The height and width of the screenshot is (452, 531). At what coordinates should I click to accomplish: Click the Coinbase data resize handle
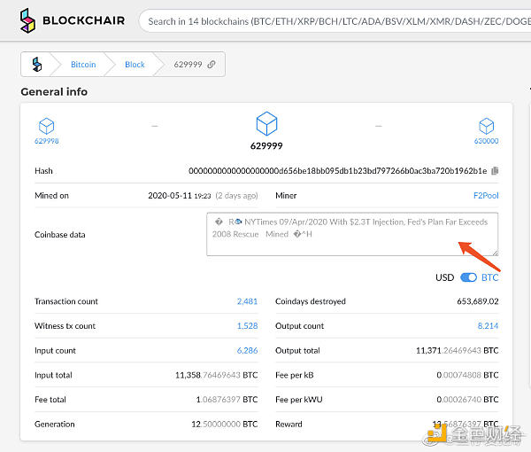[495, 253]
